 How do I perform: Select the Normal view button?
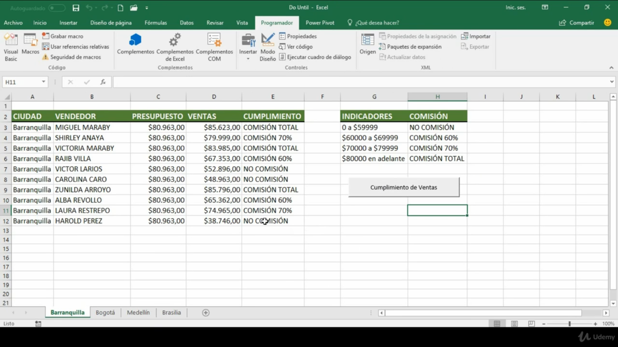[x=497, y=324]
